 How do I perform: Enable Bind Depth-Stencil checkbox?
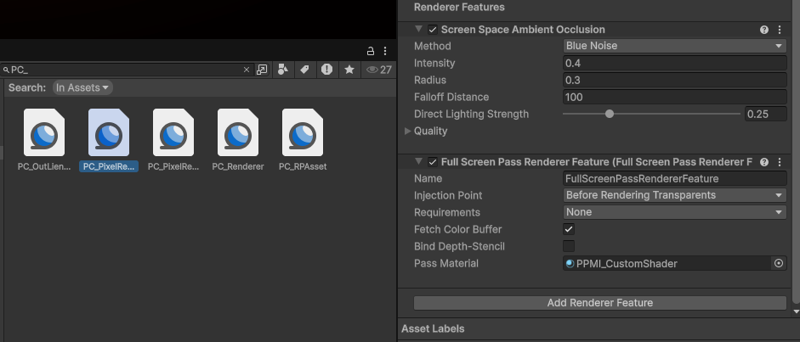pos(569,246)
